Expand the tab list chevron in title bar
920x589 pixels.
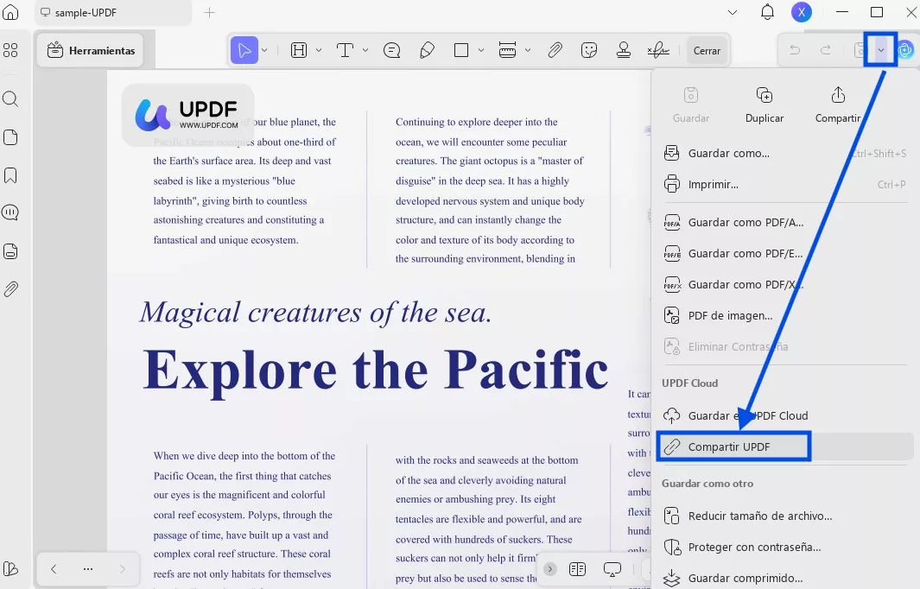[733, 12]
